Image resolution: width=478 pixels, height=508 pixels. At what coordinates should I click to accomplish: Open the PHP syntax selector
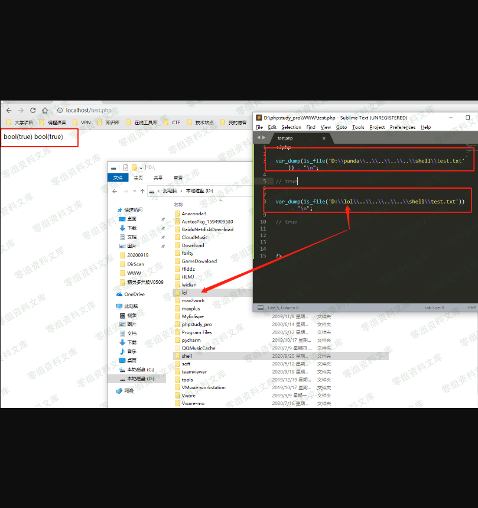pyautogui.click(x=472, y=308)
